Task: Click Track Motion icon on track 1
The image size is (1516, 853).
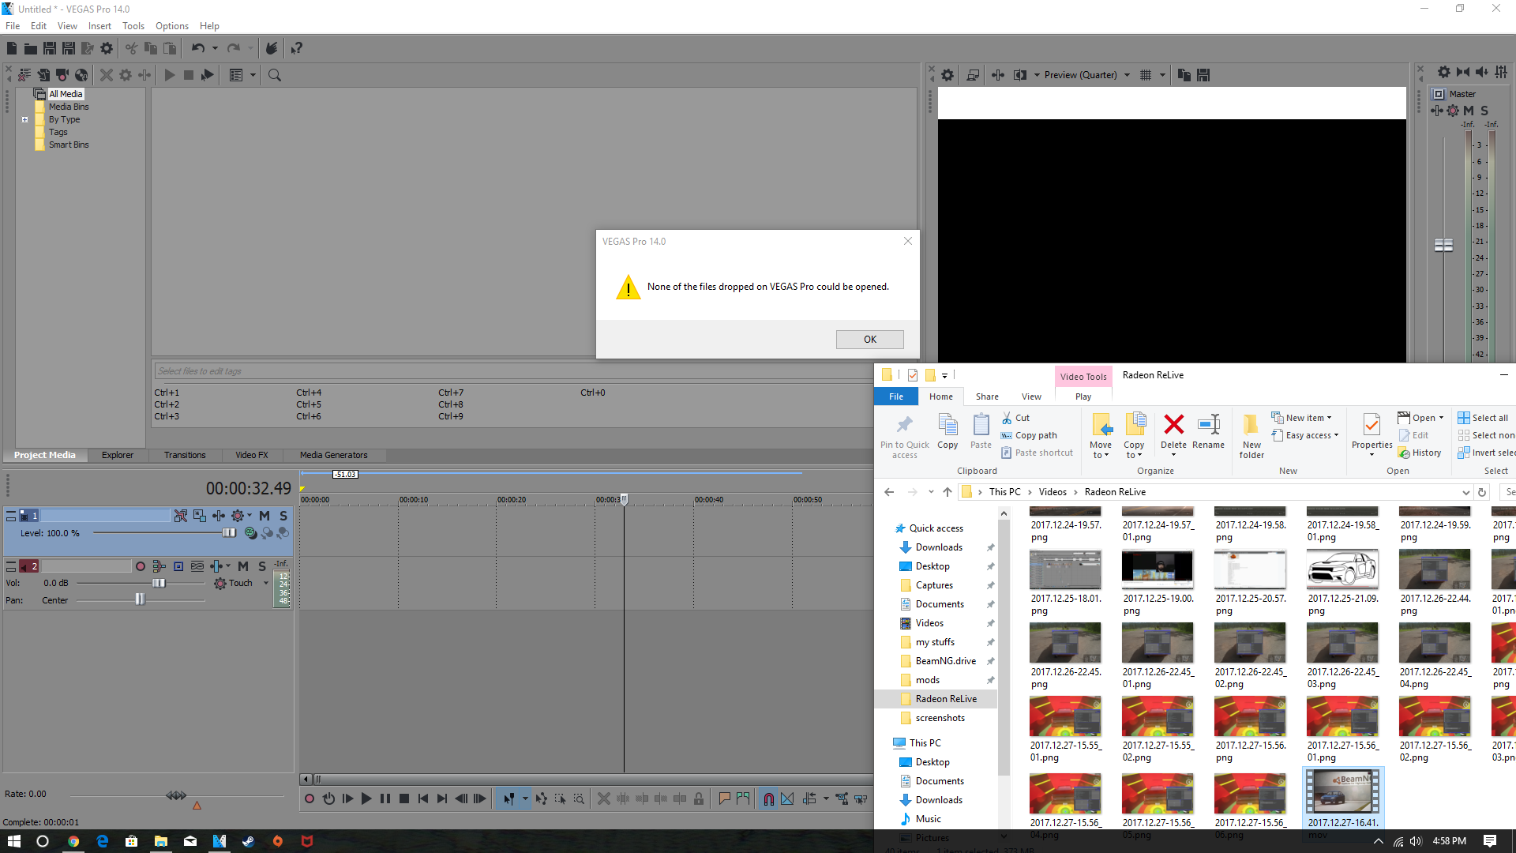Action: (x=200, y=516)
